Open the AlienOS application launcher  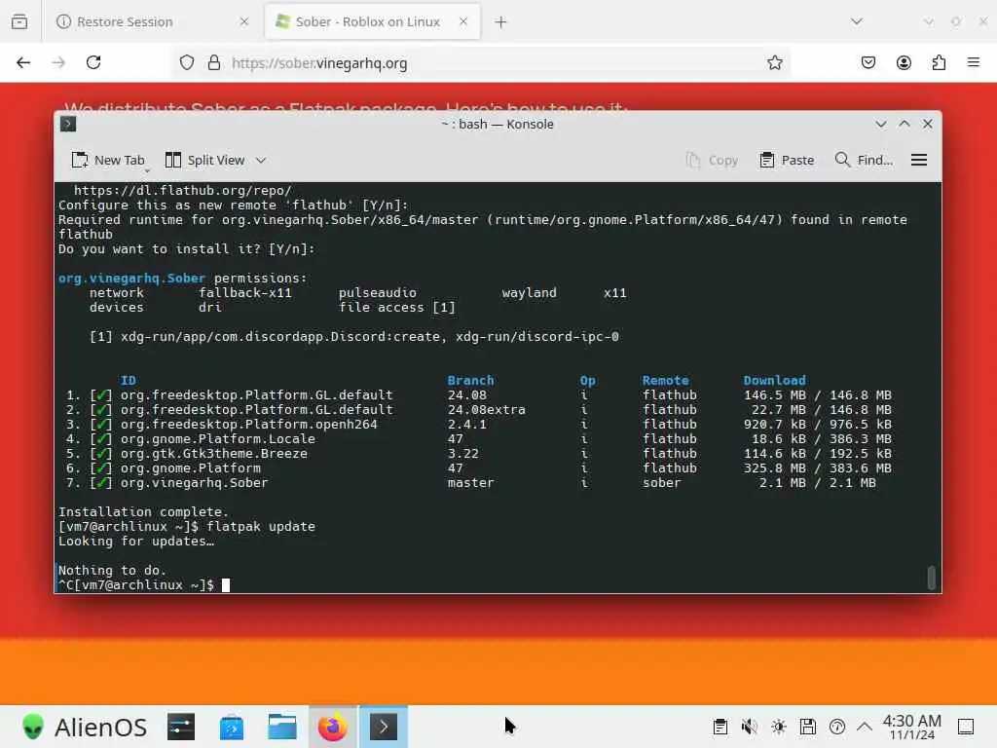tap(84, 727)
